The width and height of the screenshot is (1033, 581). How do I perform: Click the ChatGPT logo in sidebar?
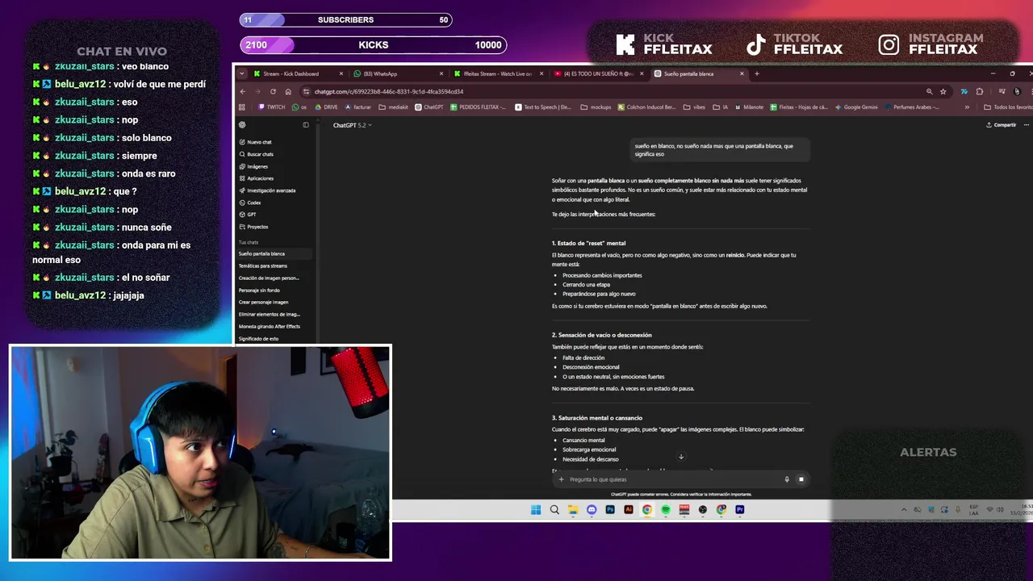[x=242, y=125]
